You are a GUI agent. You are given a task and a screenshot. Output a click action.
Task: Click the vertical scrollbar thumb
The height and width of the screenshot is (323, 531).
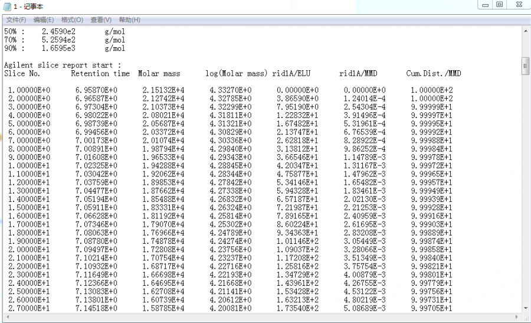[x=525, y=66]
